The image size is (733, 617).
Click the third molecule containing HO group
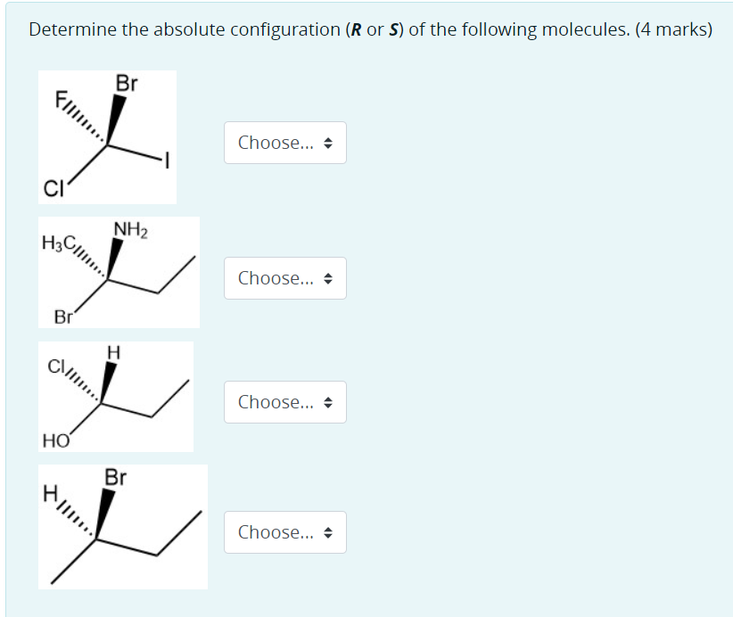click(x=117, y=396)
